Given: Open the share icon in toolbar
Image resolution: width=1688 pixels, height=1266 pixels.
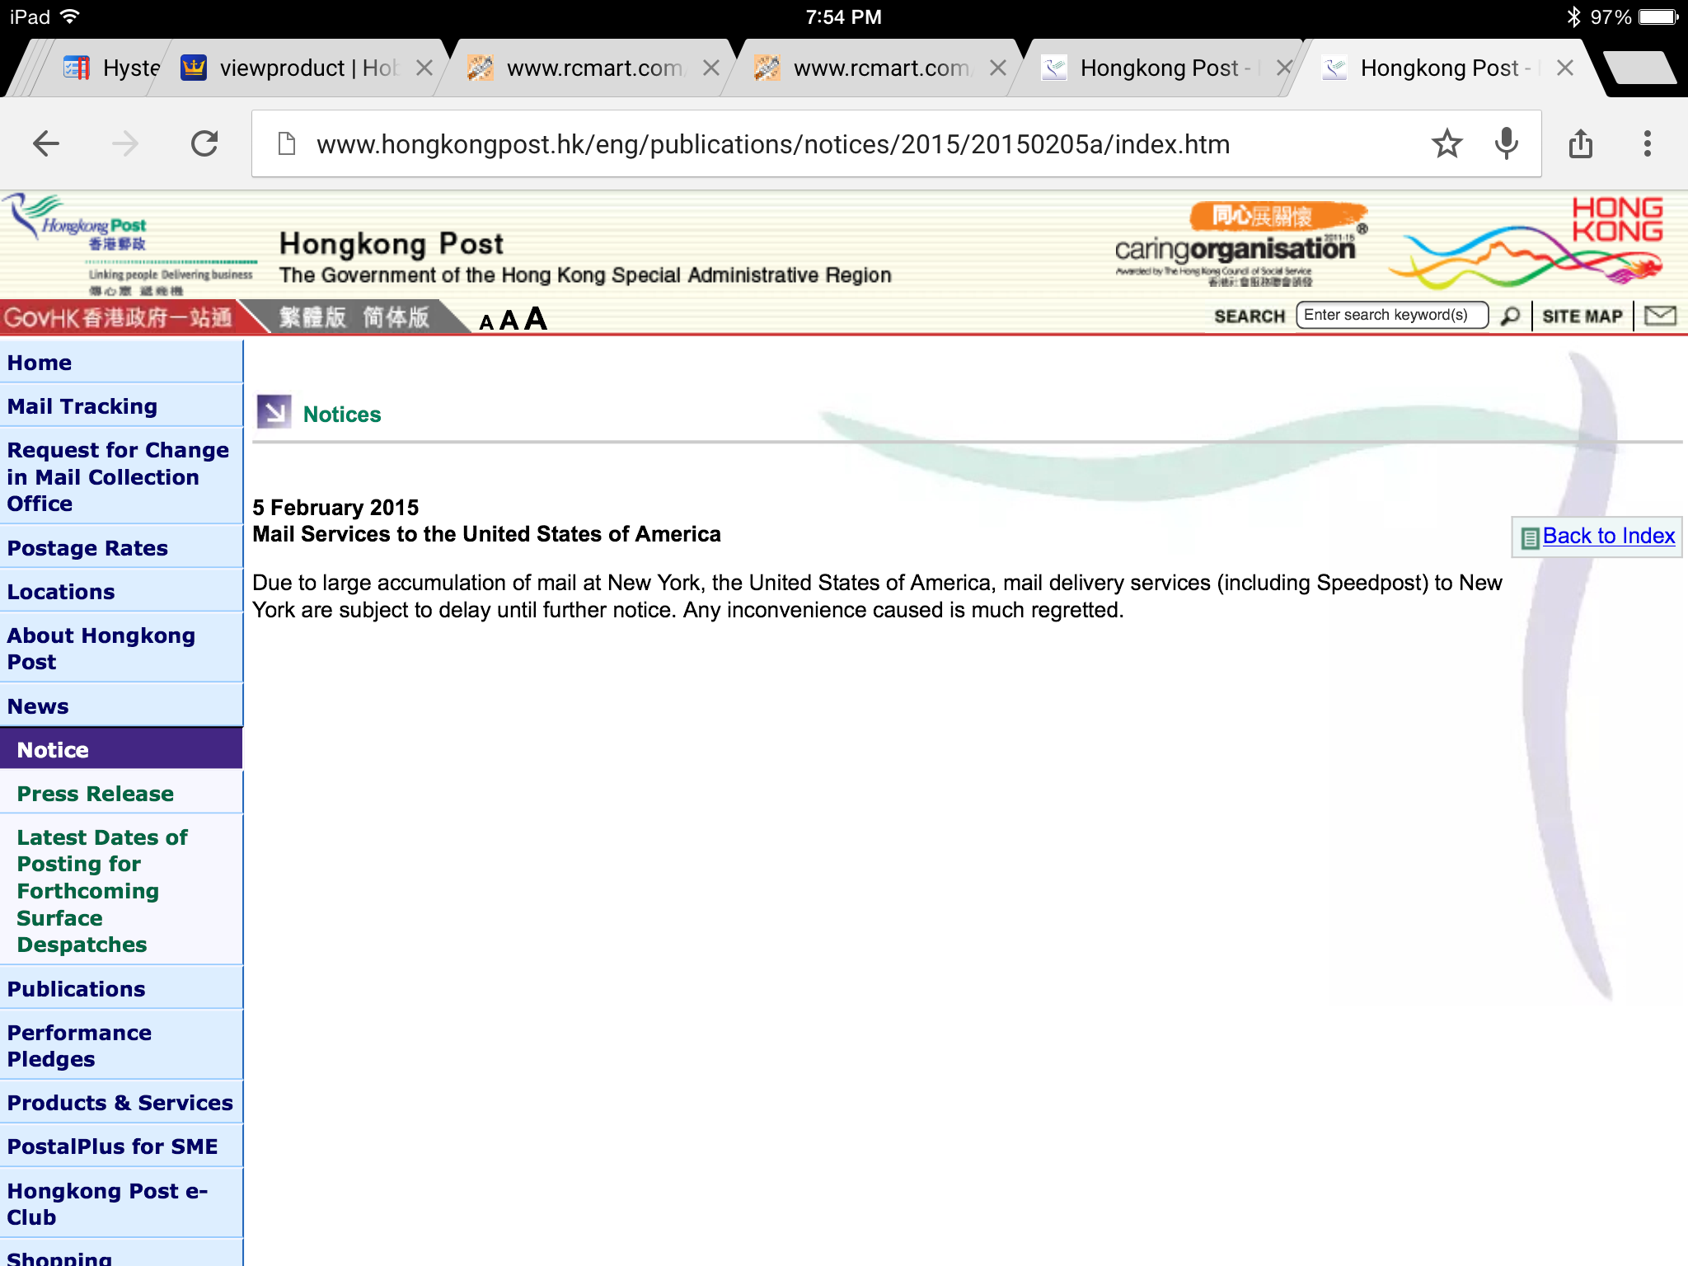Looking at the screenshot, I should click(1580, 144).
